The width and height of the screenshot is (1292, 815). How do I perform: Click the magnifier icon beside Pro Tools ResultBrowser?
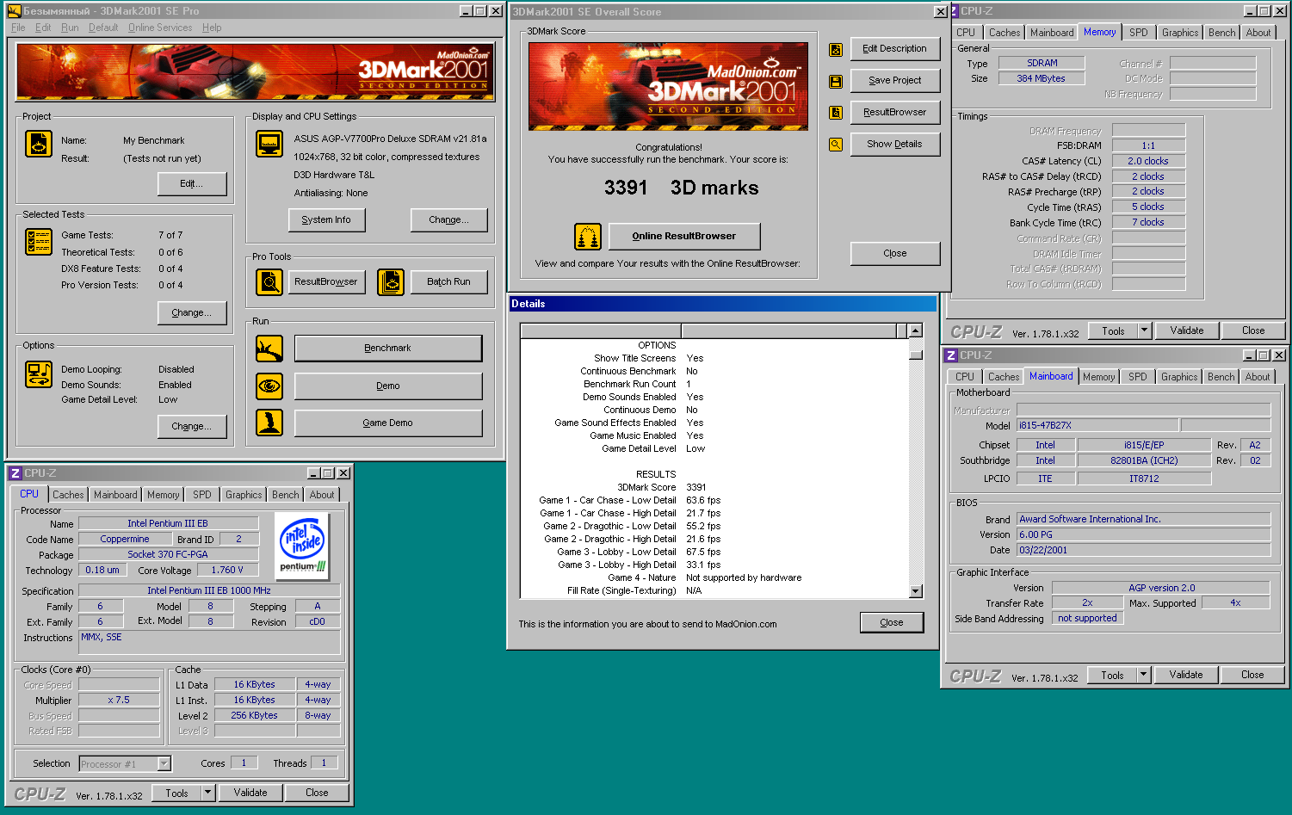pos(269,281)
